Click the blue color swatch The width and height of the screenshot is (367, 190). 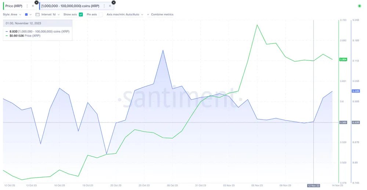point(26,15)
